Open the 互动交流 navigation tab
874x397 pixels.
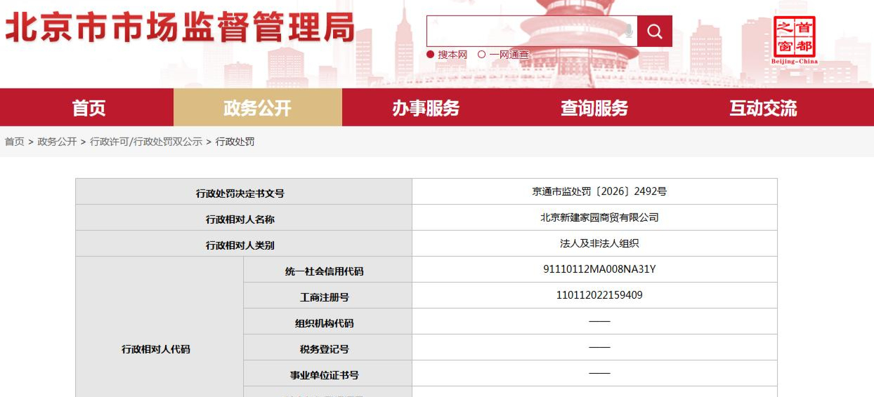(x=763, y=108)
